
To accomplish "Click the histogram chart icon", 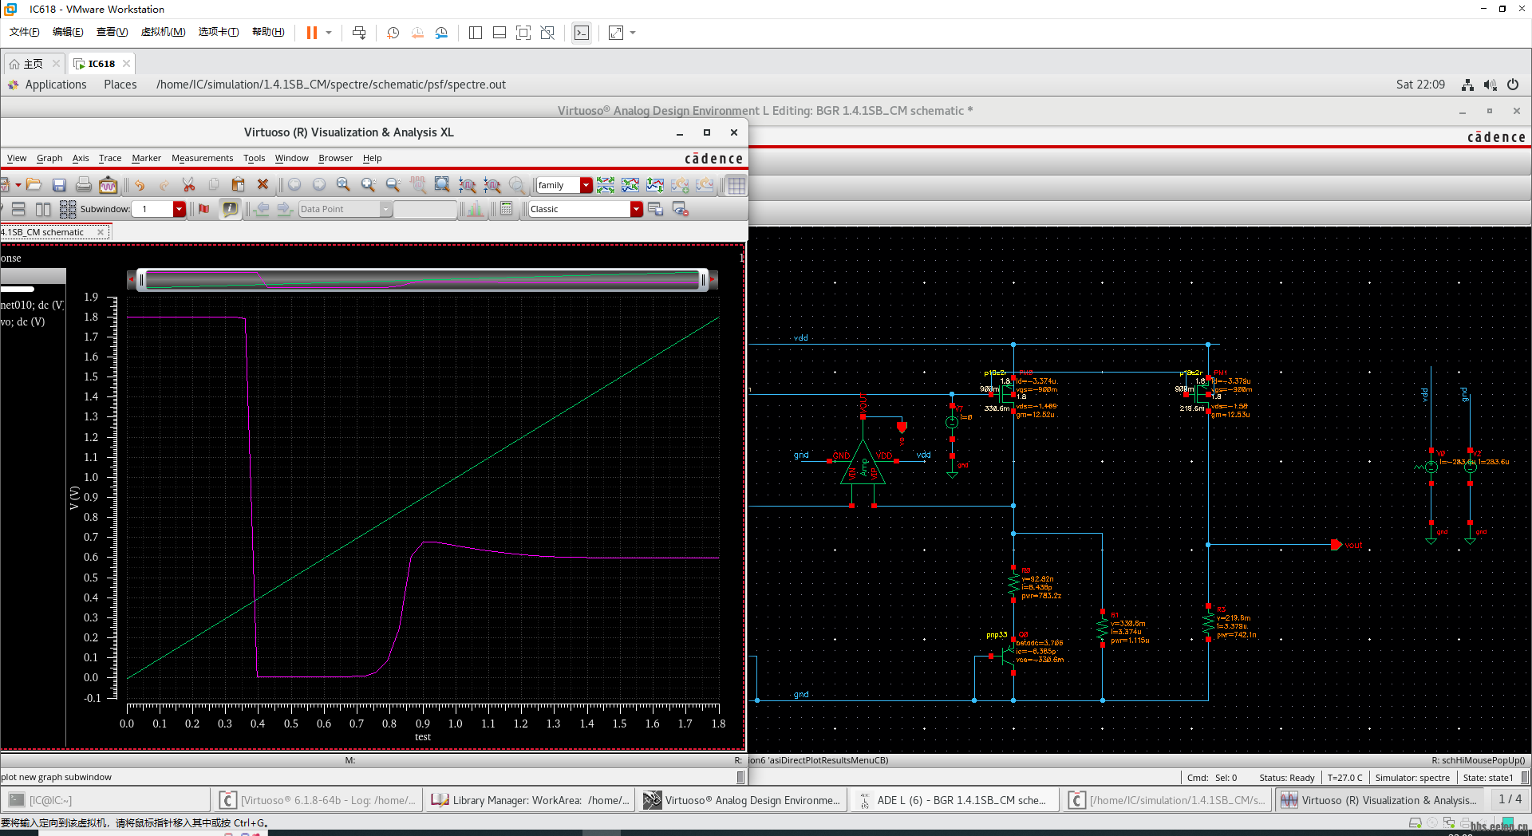I will tap(476, 209).
